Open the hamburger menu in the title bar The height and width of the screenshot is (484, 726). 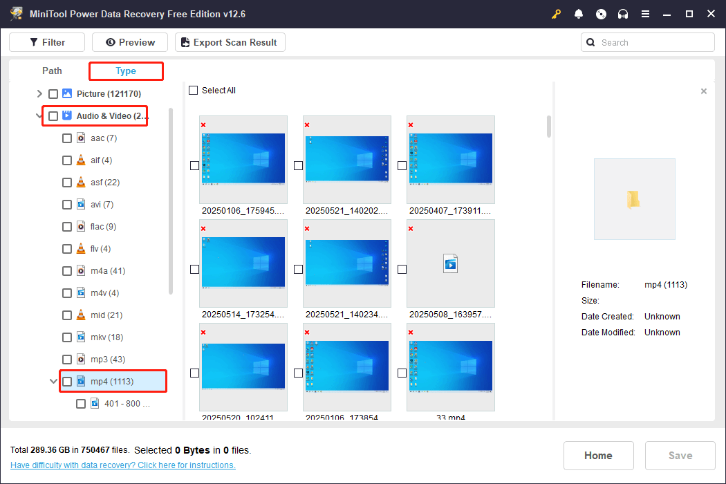tap(645, 14)
